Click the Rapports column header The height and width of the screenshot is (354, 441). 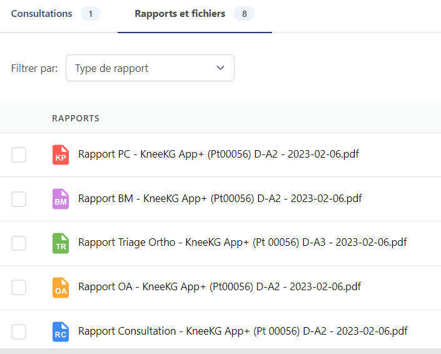tap(76, 118)
